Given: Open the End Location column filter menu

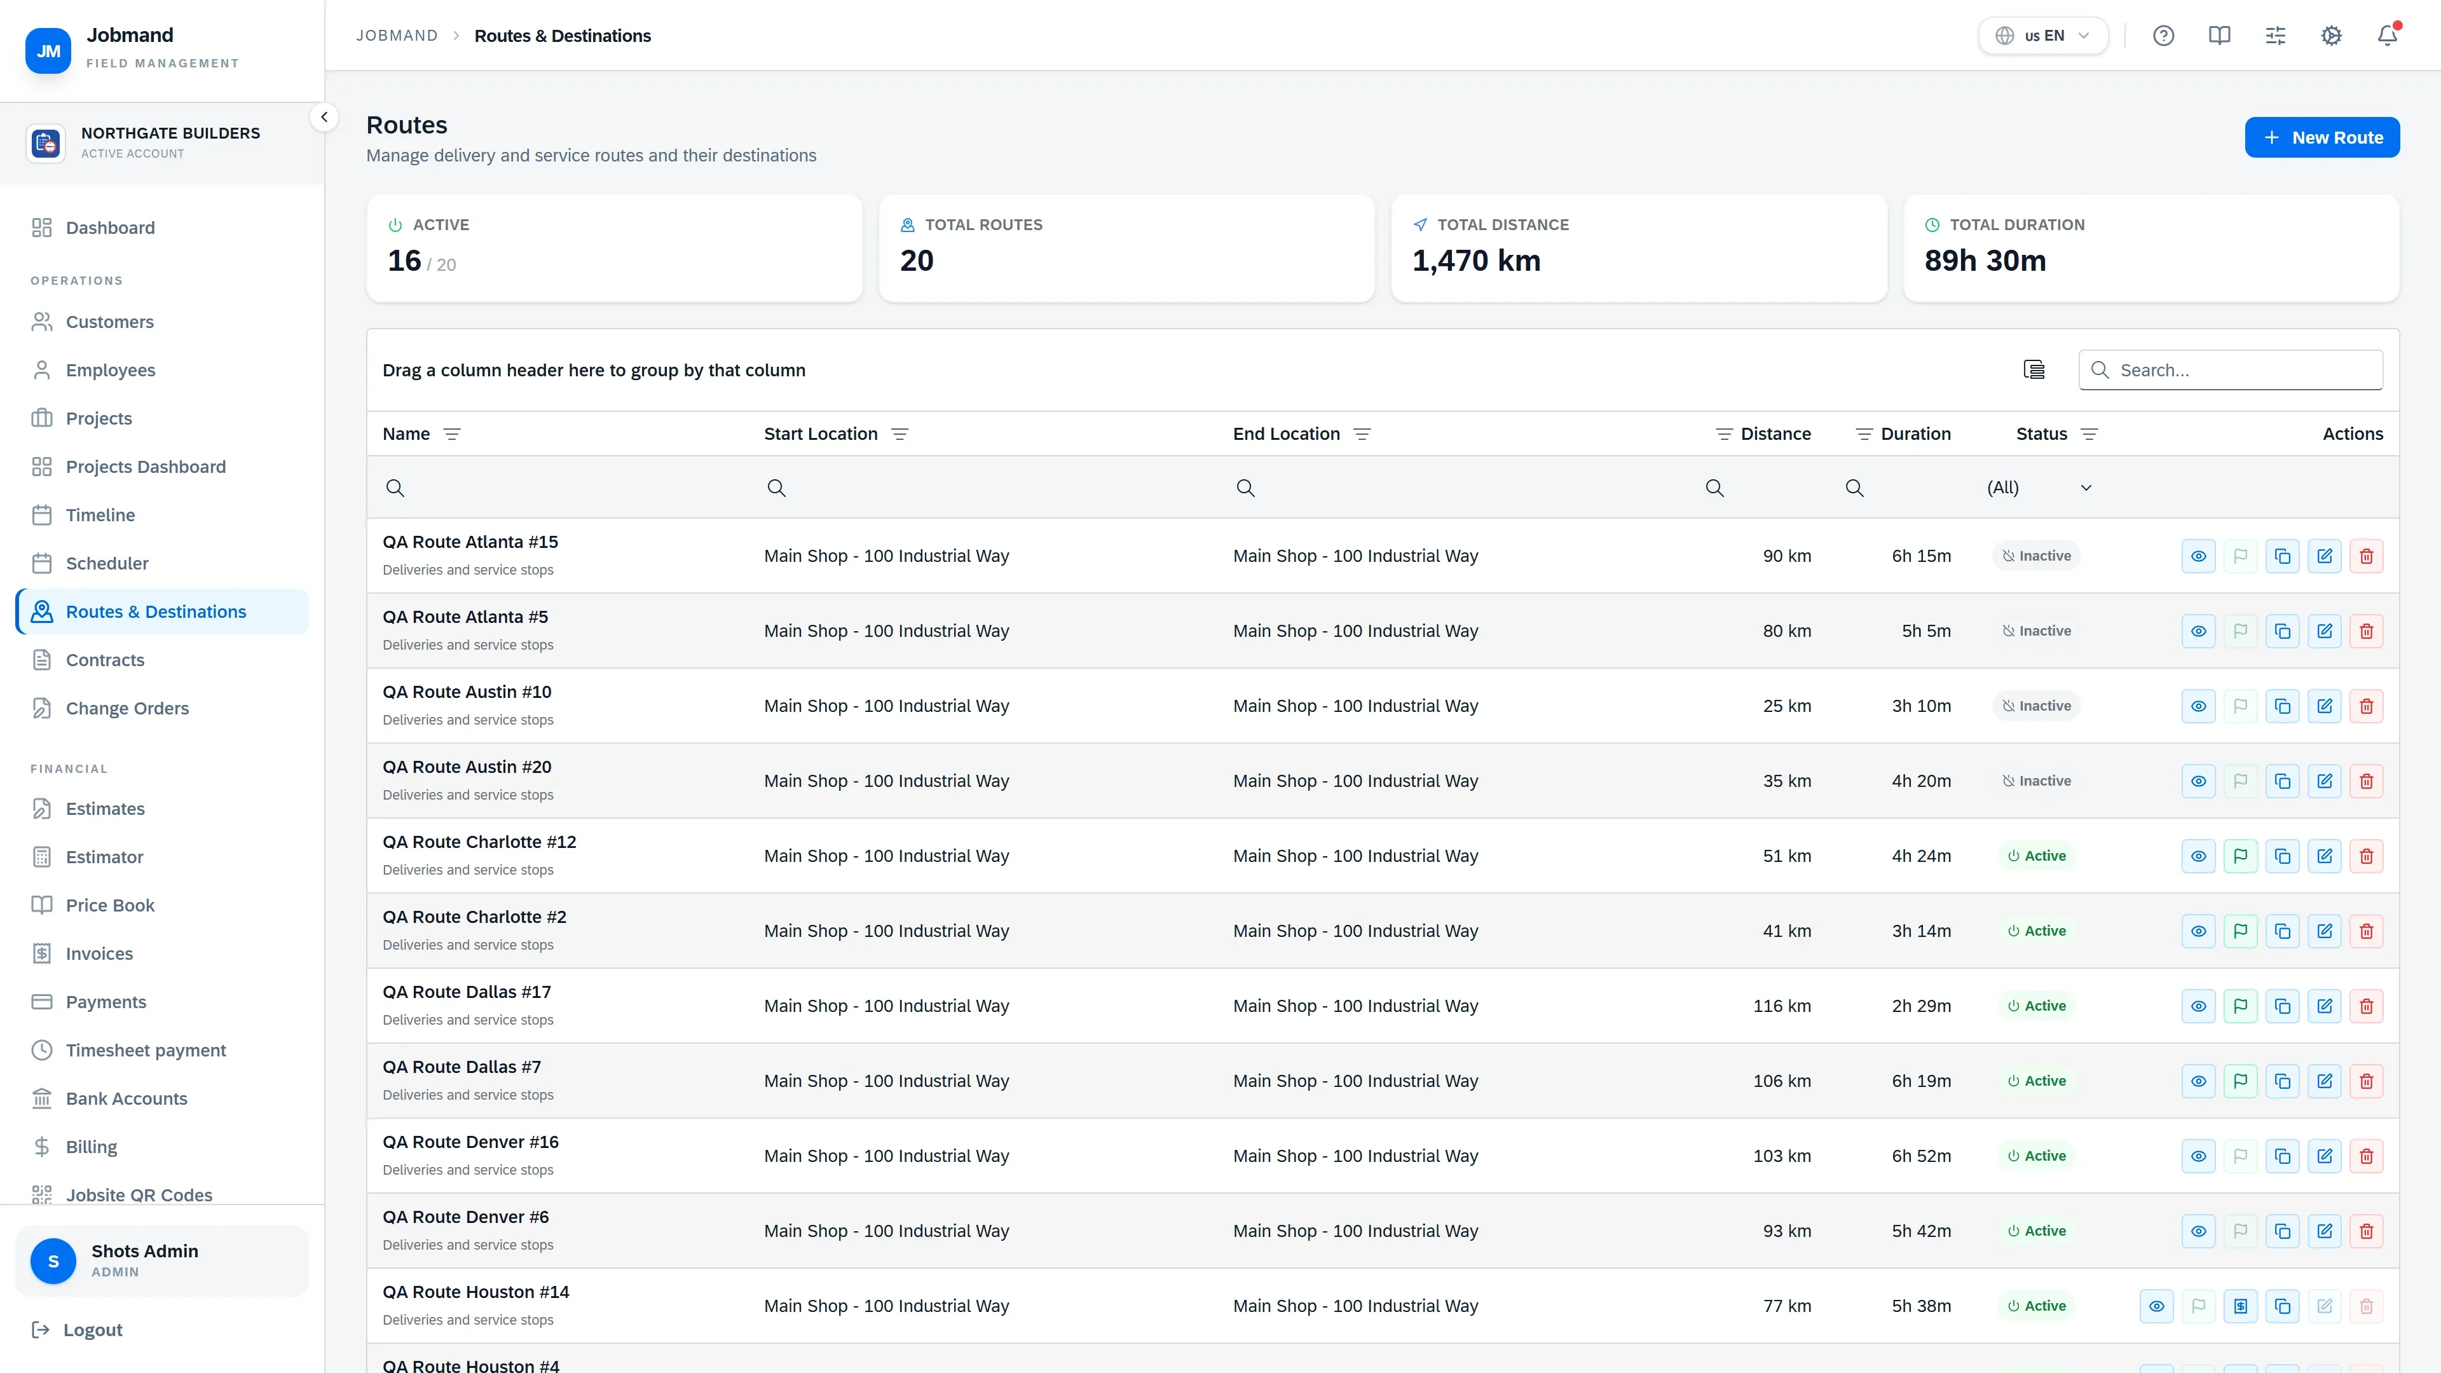Looking at the screenshot, I should click(1362, 434).
